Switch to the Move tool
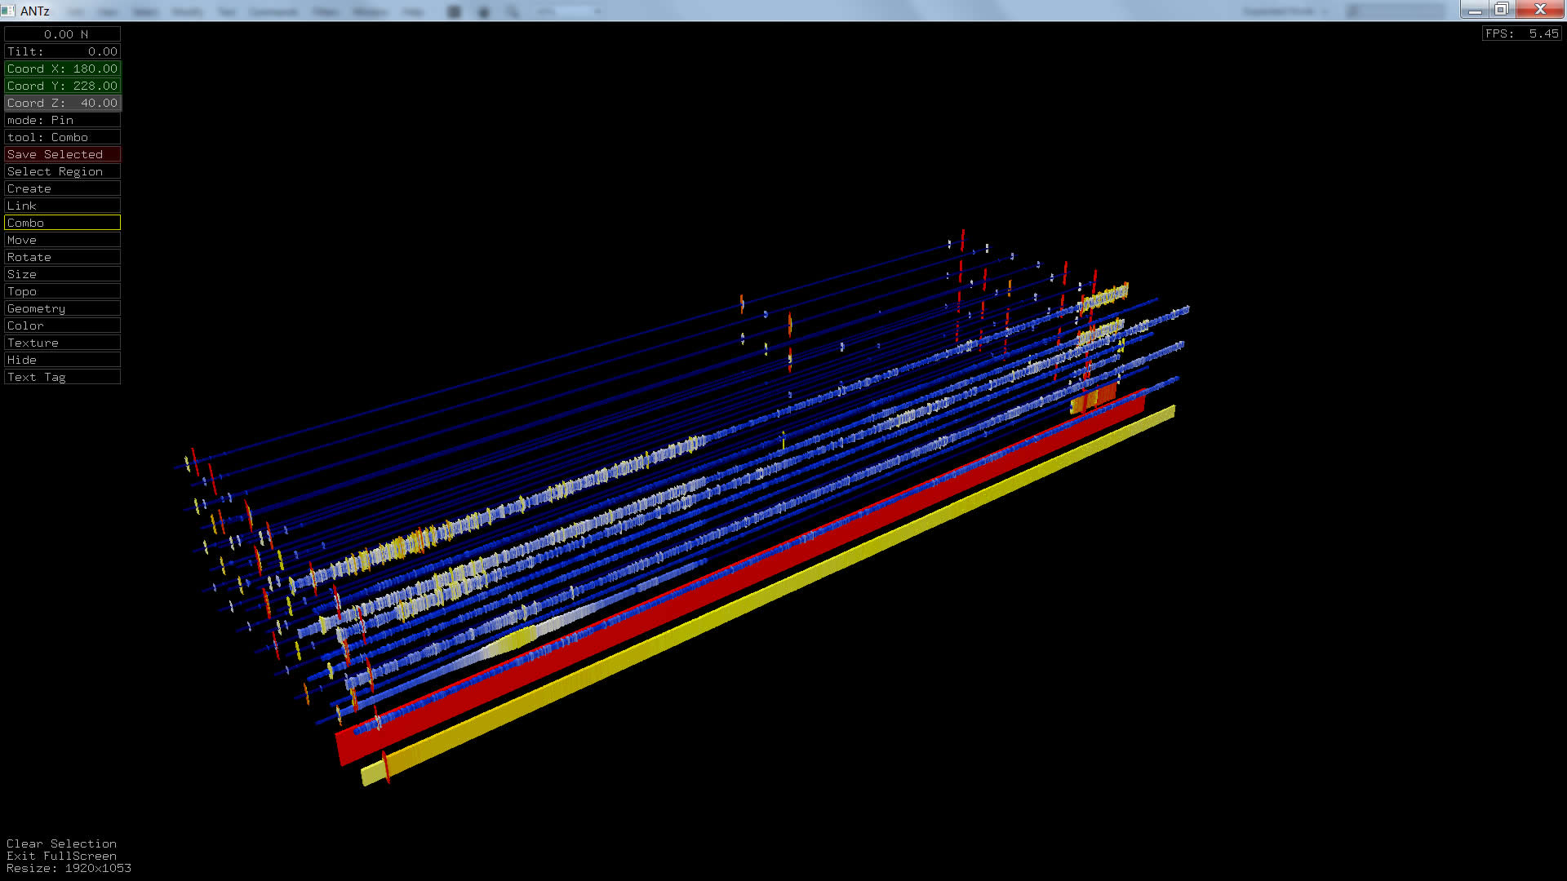This screenshot has width=1567, height=881. [x=62, y=240]
